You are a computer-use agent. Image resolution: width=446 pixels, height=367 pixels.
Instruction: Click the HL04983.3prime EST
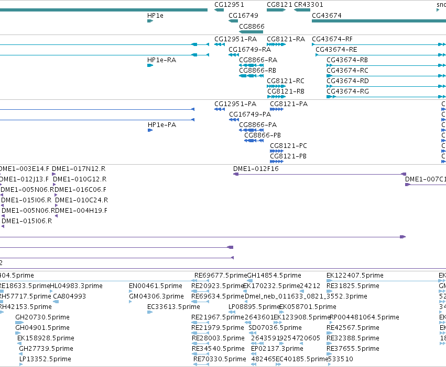point(51,291)
